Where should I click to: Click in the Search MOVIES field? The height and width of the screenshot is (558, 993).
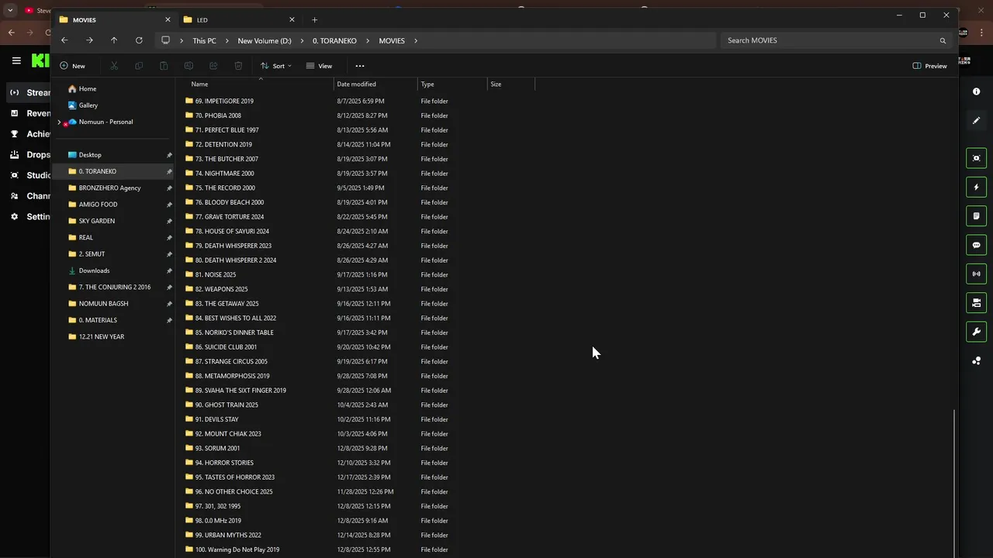[835, 40]
